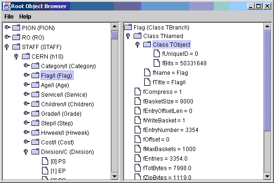Expand the Category/I branch handle
This screenshot has width=274, height=183.
coord(27,65)
